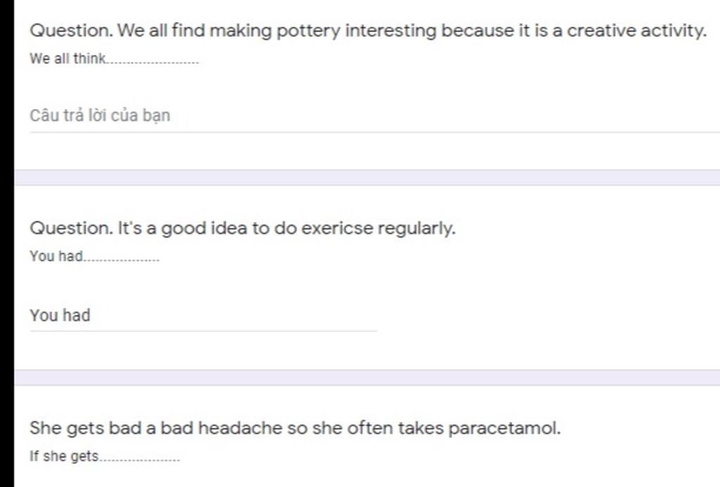
Task: Click the word 'pottery' in the first question
Action: click(x=309, y=31)
